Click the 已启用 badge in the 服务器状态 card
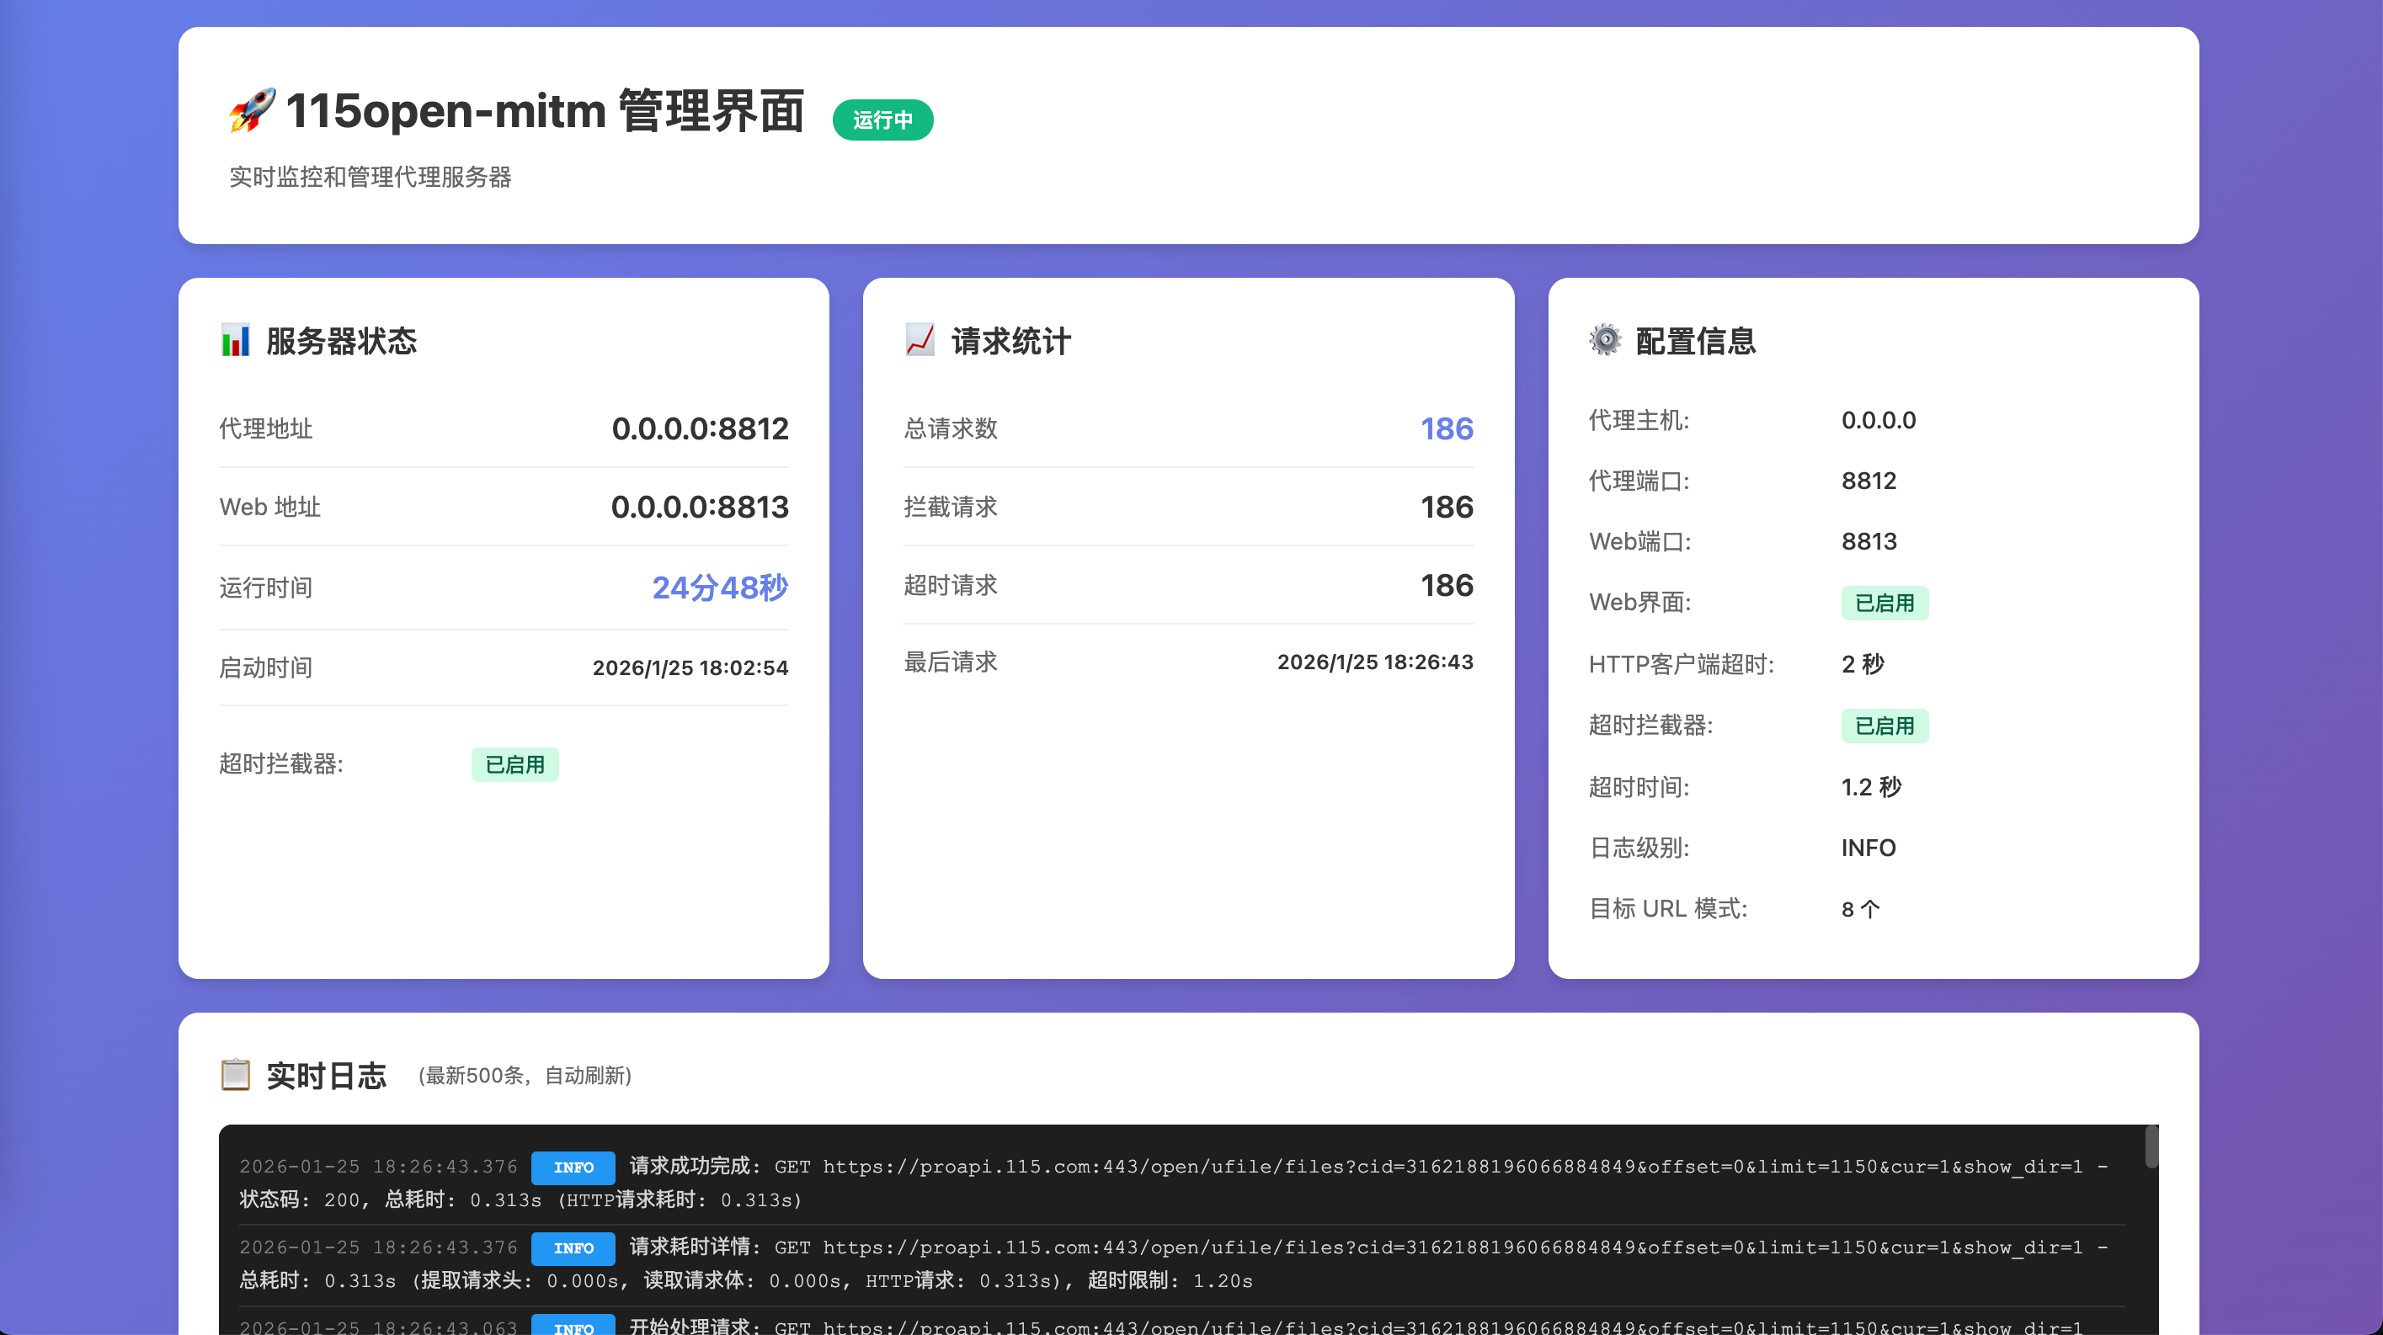2383x1335 pixels. click(514, 764)
